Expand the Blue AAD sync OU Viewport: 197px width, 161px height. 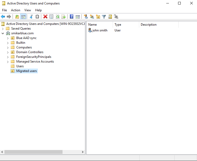click(8, 38)
